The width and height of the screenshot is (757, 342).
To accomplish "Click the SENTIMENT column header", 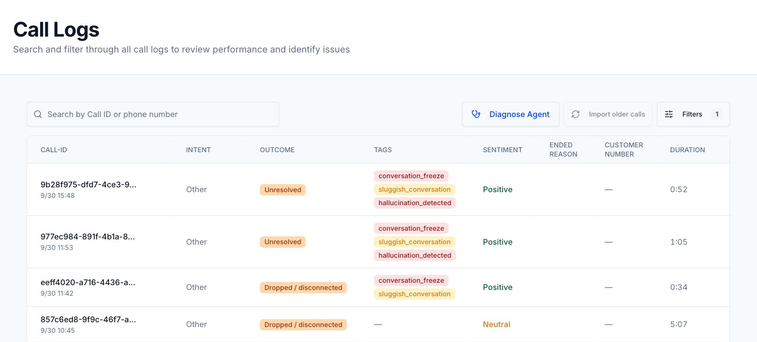I will tap(503, 150).
